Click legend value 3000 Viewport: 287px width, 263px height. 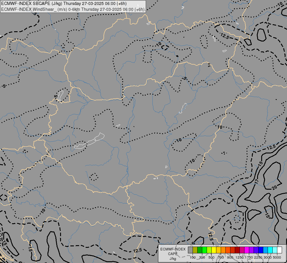[268, 257]
